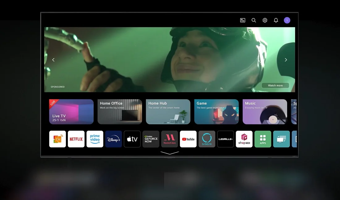
Task: Open the settings gear icon
Action: [265, 20]
